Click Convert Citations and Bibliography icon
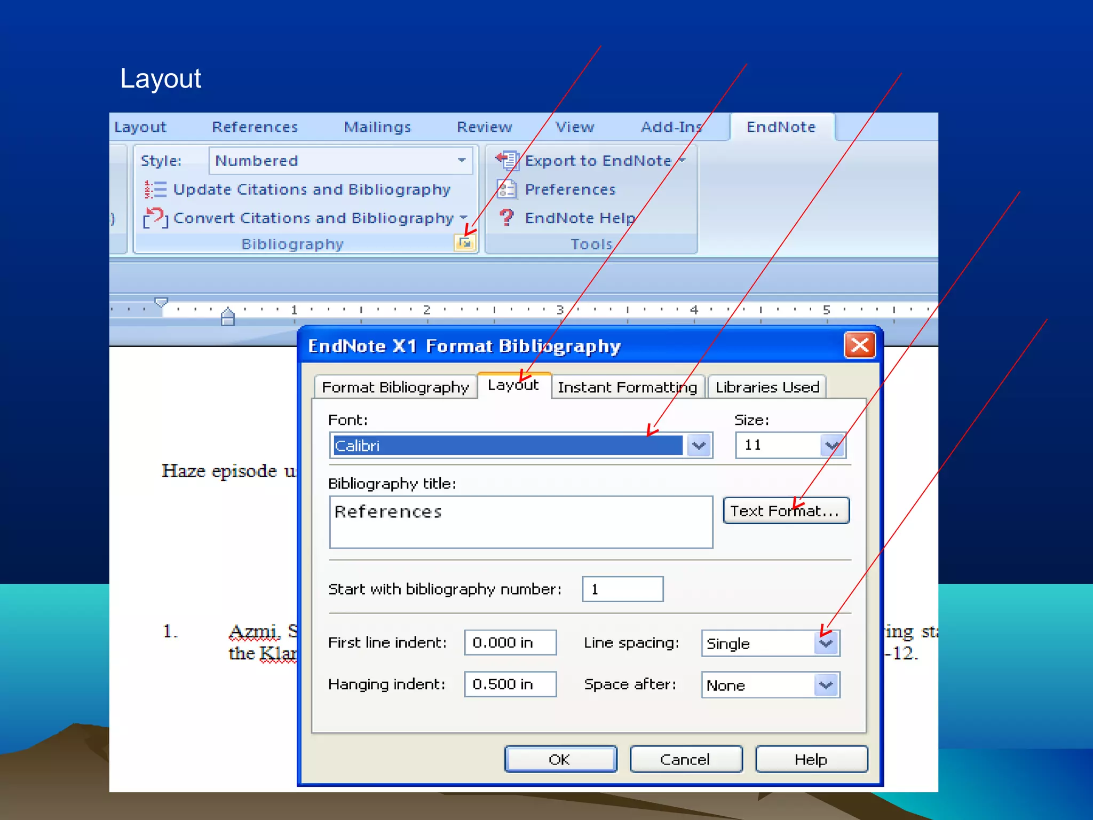The image size is (1093, 820). (155, 218)
